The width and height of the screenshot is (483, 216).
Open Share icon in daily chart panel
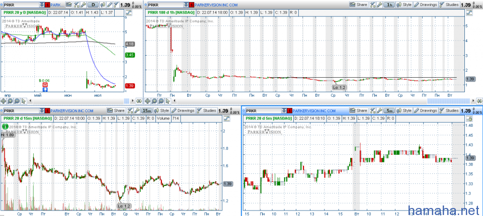point(69,5)
